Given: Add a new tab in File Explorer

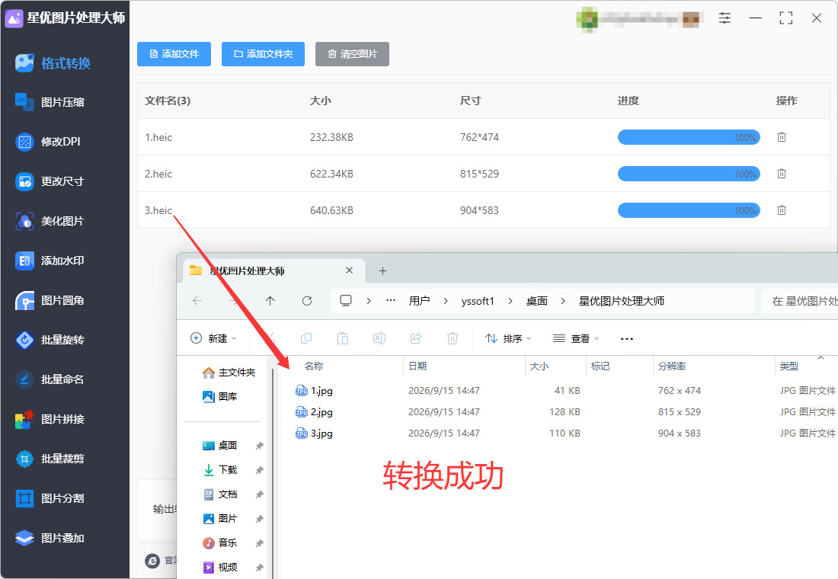Looking at the screenshot, I should click(x=382, y=271).
